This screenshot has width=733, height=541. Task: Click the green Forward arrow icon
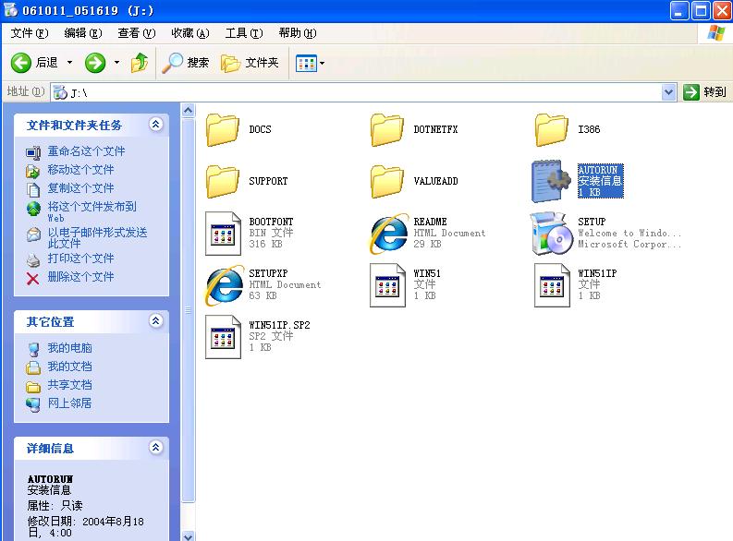click(x=95, y=63)
